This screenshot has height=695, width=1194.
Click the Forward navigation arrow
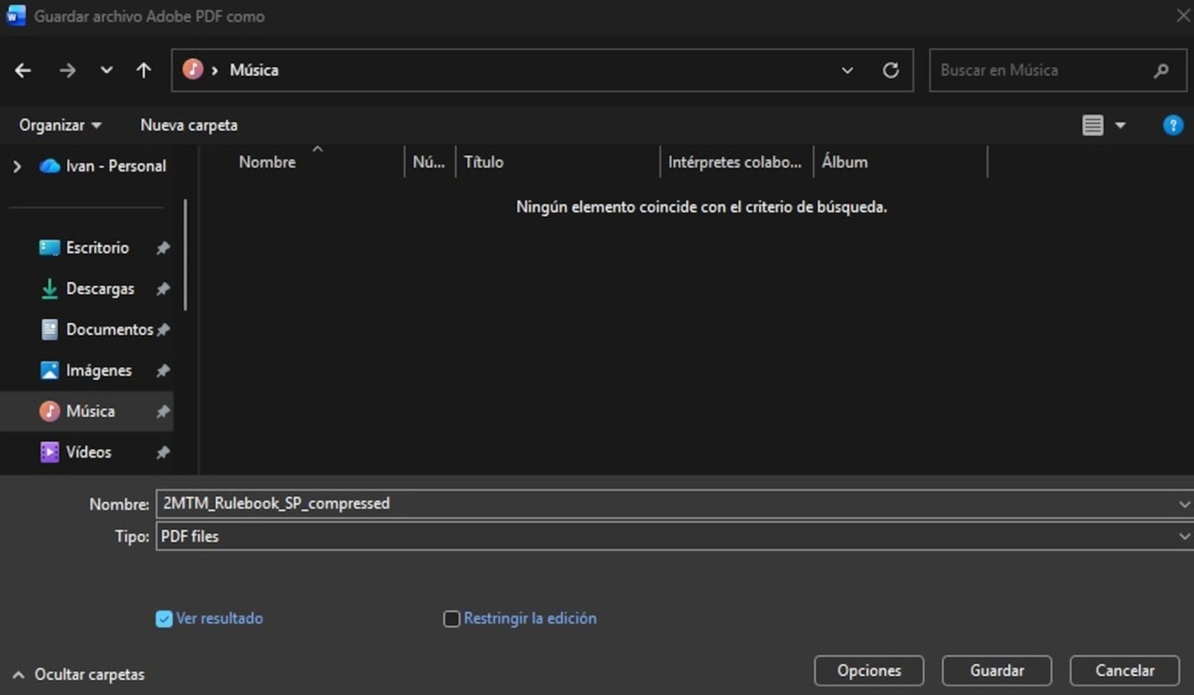(x=67, y=70)
